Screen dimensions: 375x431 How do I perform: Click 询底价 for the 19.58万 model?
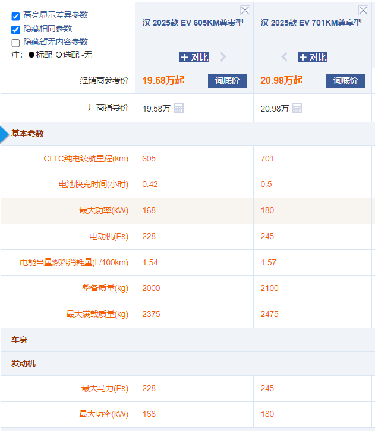pos(227,81)
